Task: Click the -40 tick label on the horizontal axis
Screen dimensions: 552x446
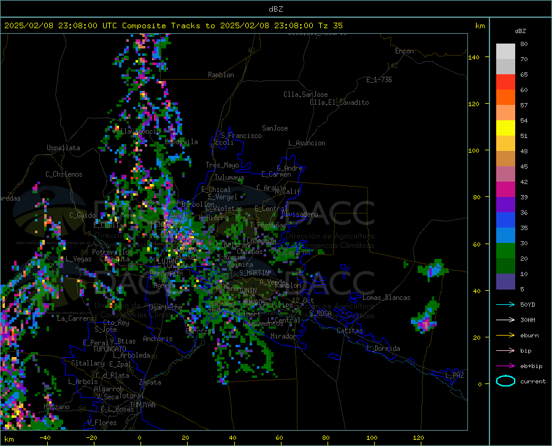Action: (45, 437)
